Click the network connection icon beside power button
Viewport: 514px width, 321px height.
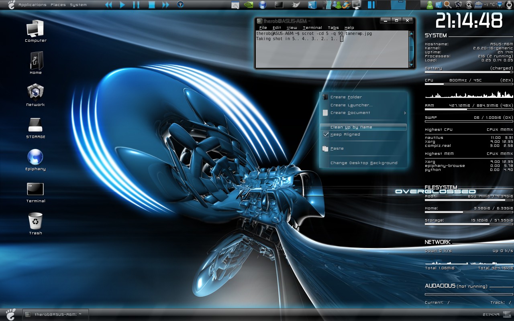pyautogui.click(x=499, y=5)
